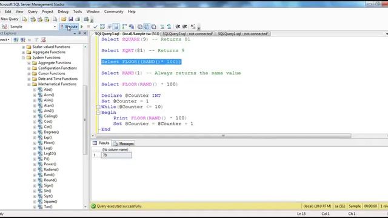The image size is (388, 218).
Task: Expand the Scalar-valued Functions folder
Action: coord(23,47)
